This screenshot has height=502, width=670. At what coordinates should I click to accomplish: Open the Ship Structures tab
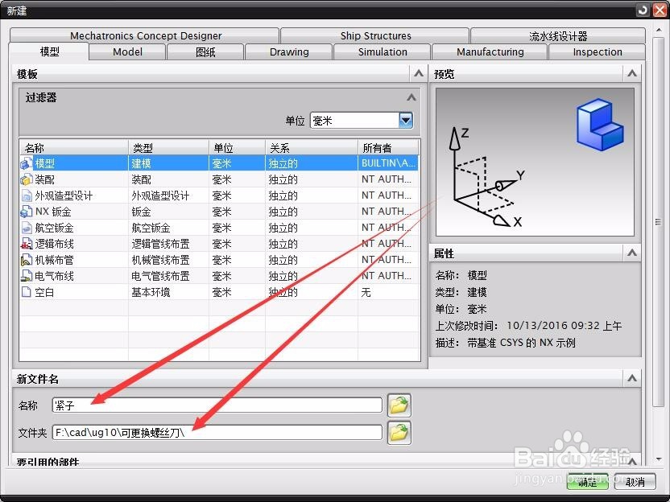[375, 36]
